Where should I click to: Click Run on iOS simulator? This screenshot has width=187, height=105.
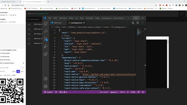pyautogui.click(x=5, y=53)
